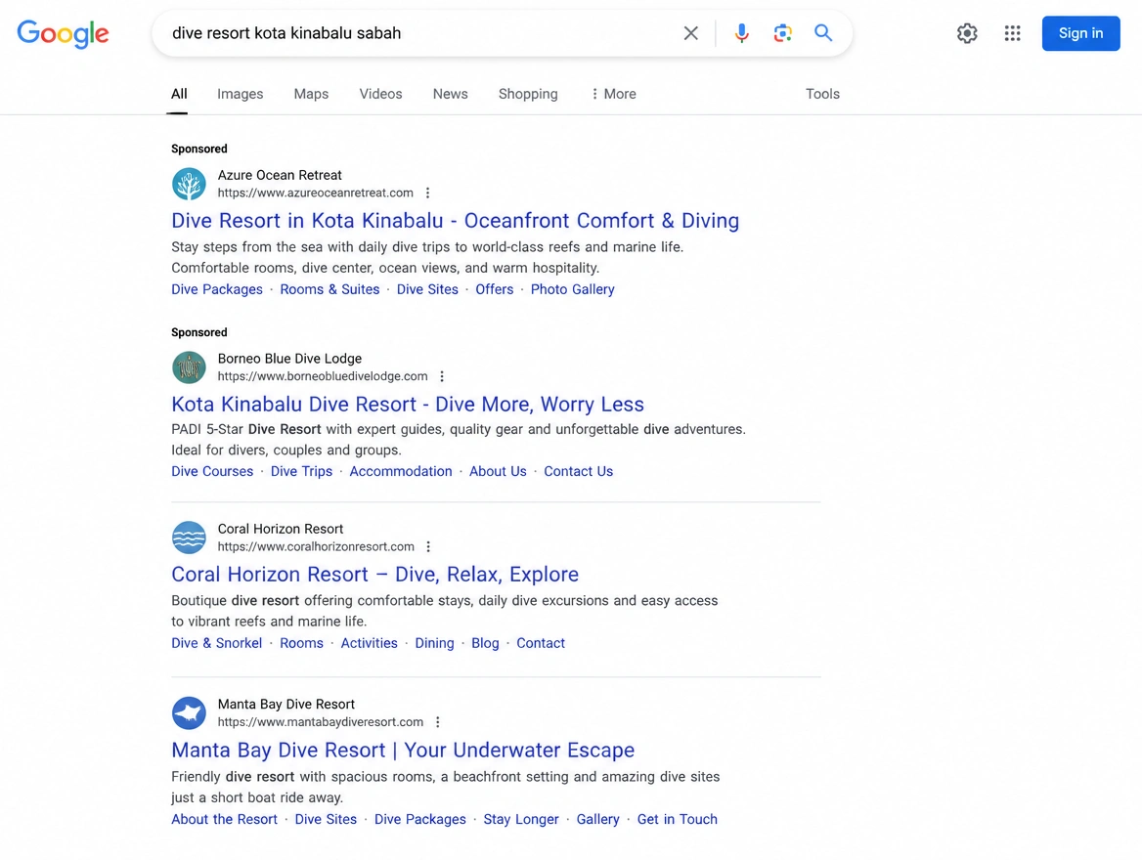Open the Dive Trips sitelink

[x=301, y=472]
